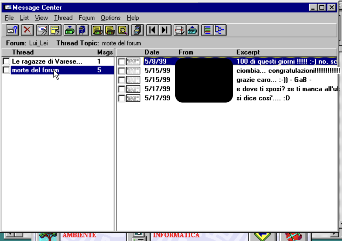
Task: Click the Date column header
Action: [152, 52]
